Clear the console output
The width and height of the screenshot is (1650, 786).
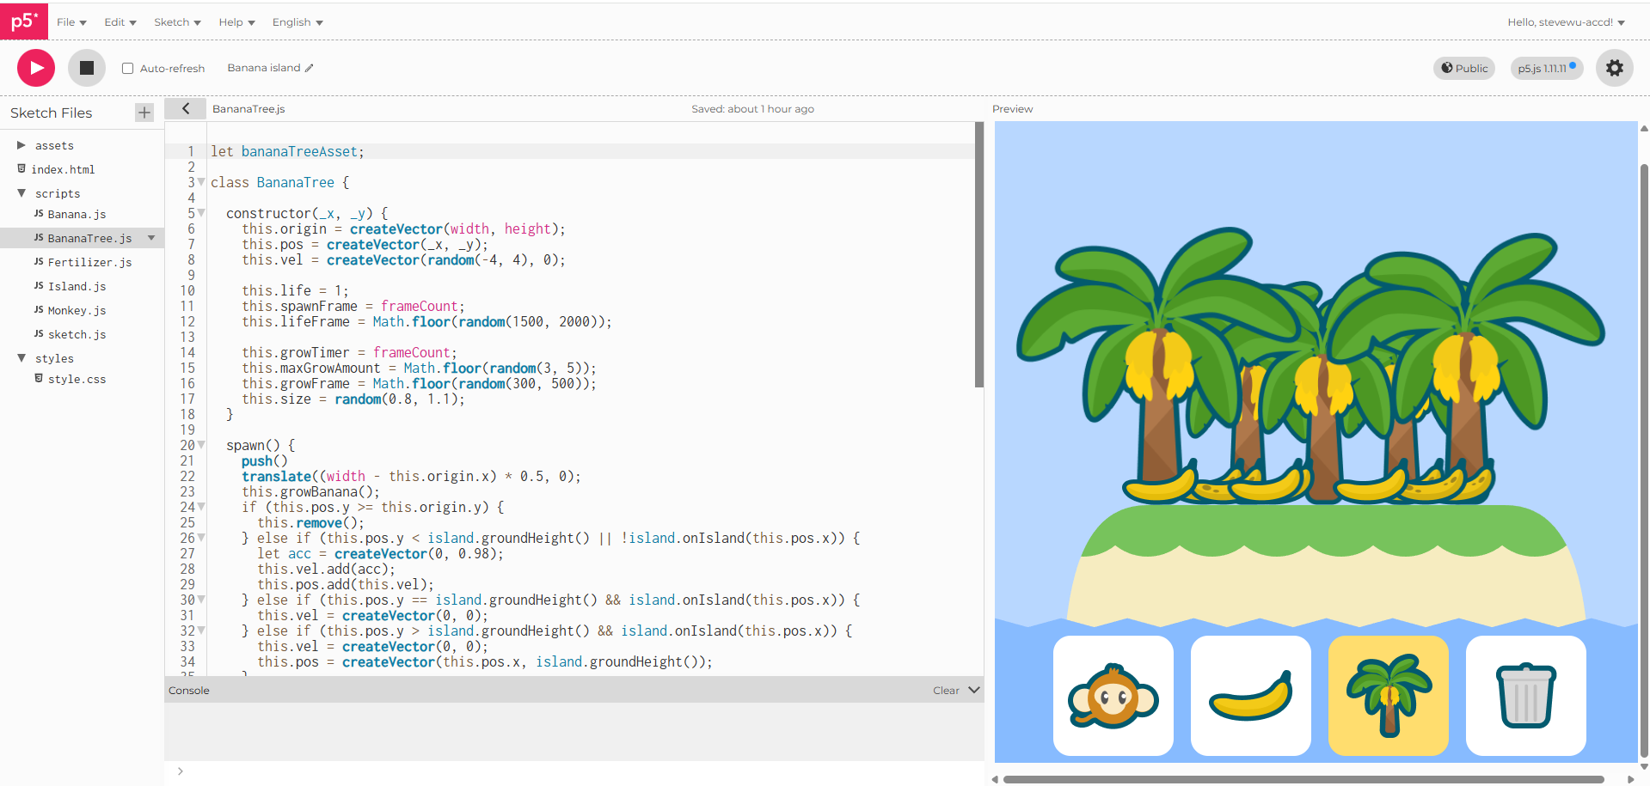(946, 690)
